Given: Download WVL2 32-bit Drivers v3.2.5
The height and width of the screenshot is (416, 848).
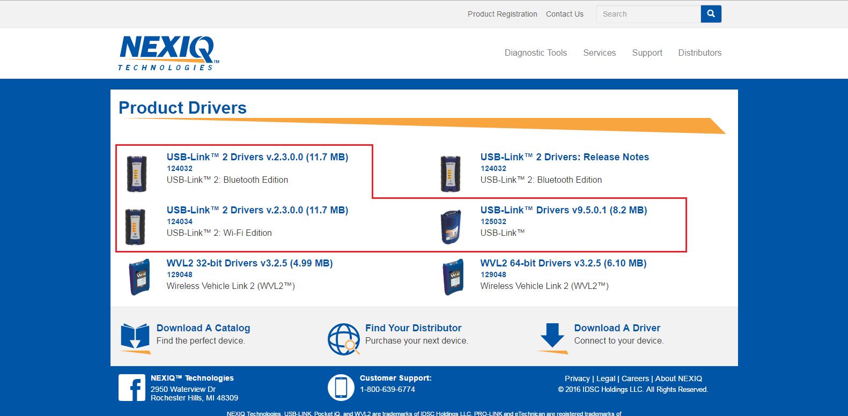Looking at the screenshot, I should pyautogui.click(x=249, y=263).
